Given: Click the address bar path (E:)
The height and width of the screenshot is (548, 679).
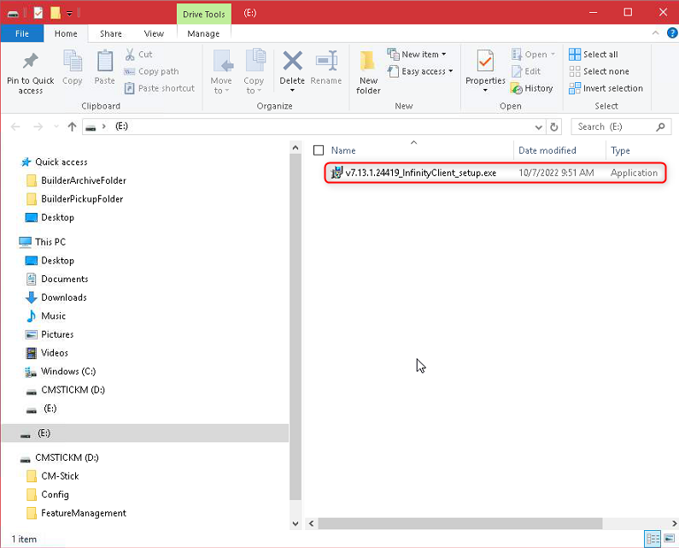Looking at the screenshot, I should point(121,127).
